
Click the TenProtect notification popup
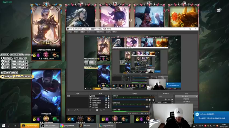212,117
